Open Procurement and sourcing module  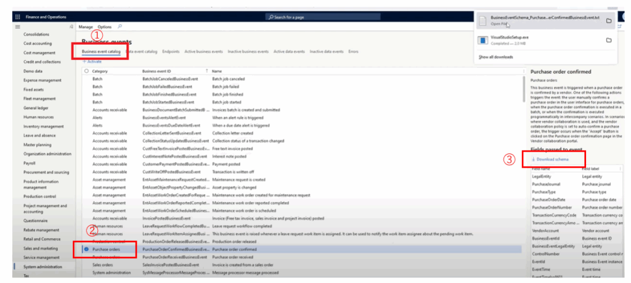46,172
